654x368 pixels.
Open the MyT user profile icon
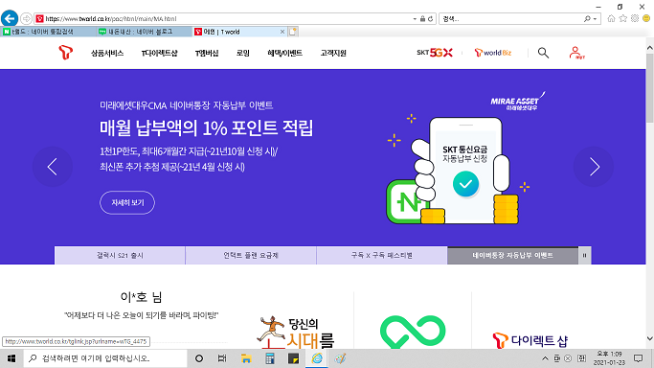pos(576,53)
